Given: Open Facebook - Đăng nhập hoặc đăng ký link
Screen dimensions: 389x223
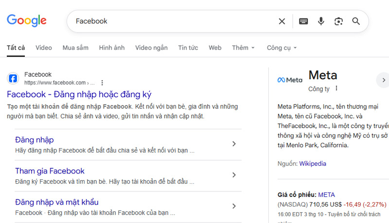Looking at the screenshot, I should (x=79, y=94).
